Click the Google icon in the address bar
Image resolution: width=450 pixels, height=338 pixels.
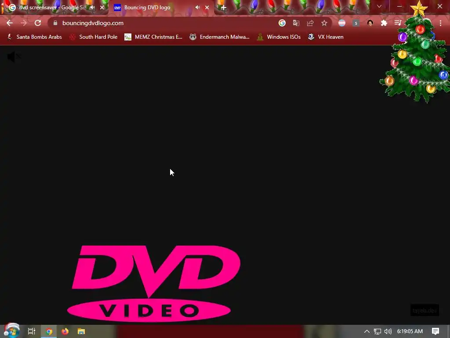(x=282, y=23)
